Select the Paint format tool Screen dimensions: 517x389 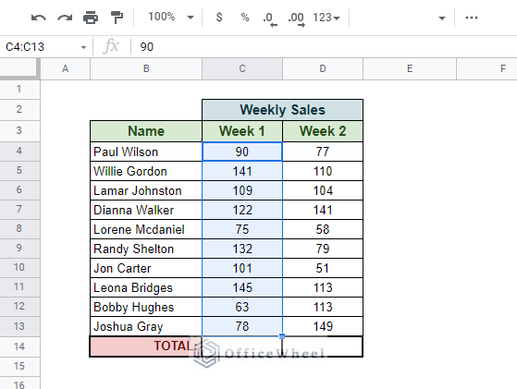pyautogui.click(x=117, y=18)
